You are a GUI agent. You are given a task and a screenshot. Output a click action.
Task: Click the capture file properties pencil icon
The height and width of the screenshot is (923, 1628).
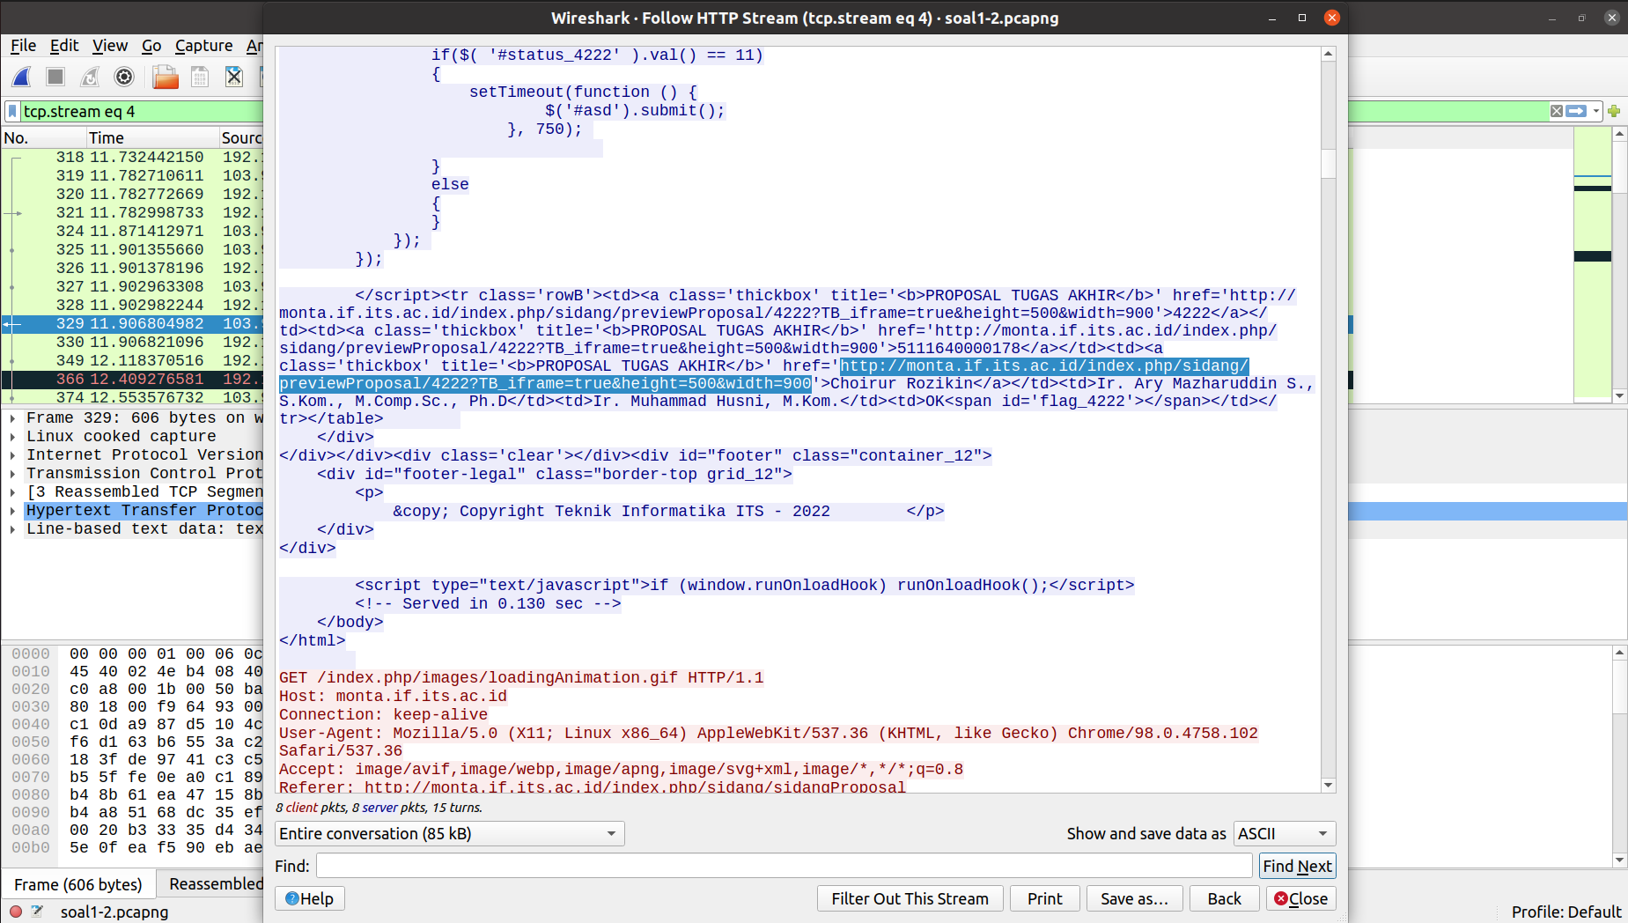pyautogui.click(x=37, y=912)
